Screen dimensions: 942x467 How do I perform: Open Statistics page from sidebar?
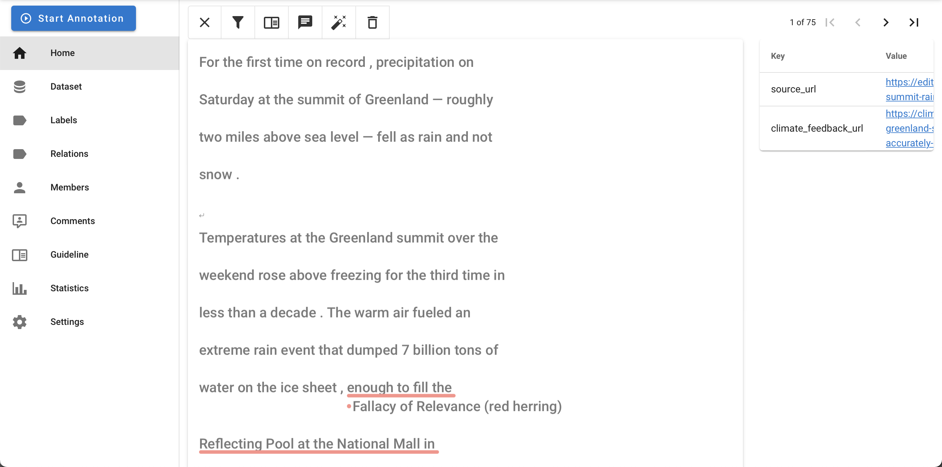click(x=69, y=288)
